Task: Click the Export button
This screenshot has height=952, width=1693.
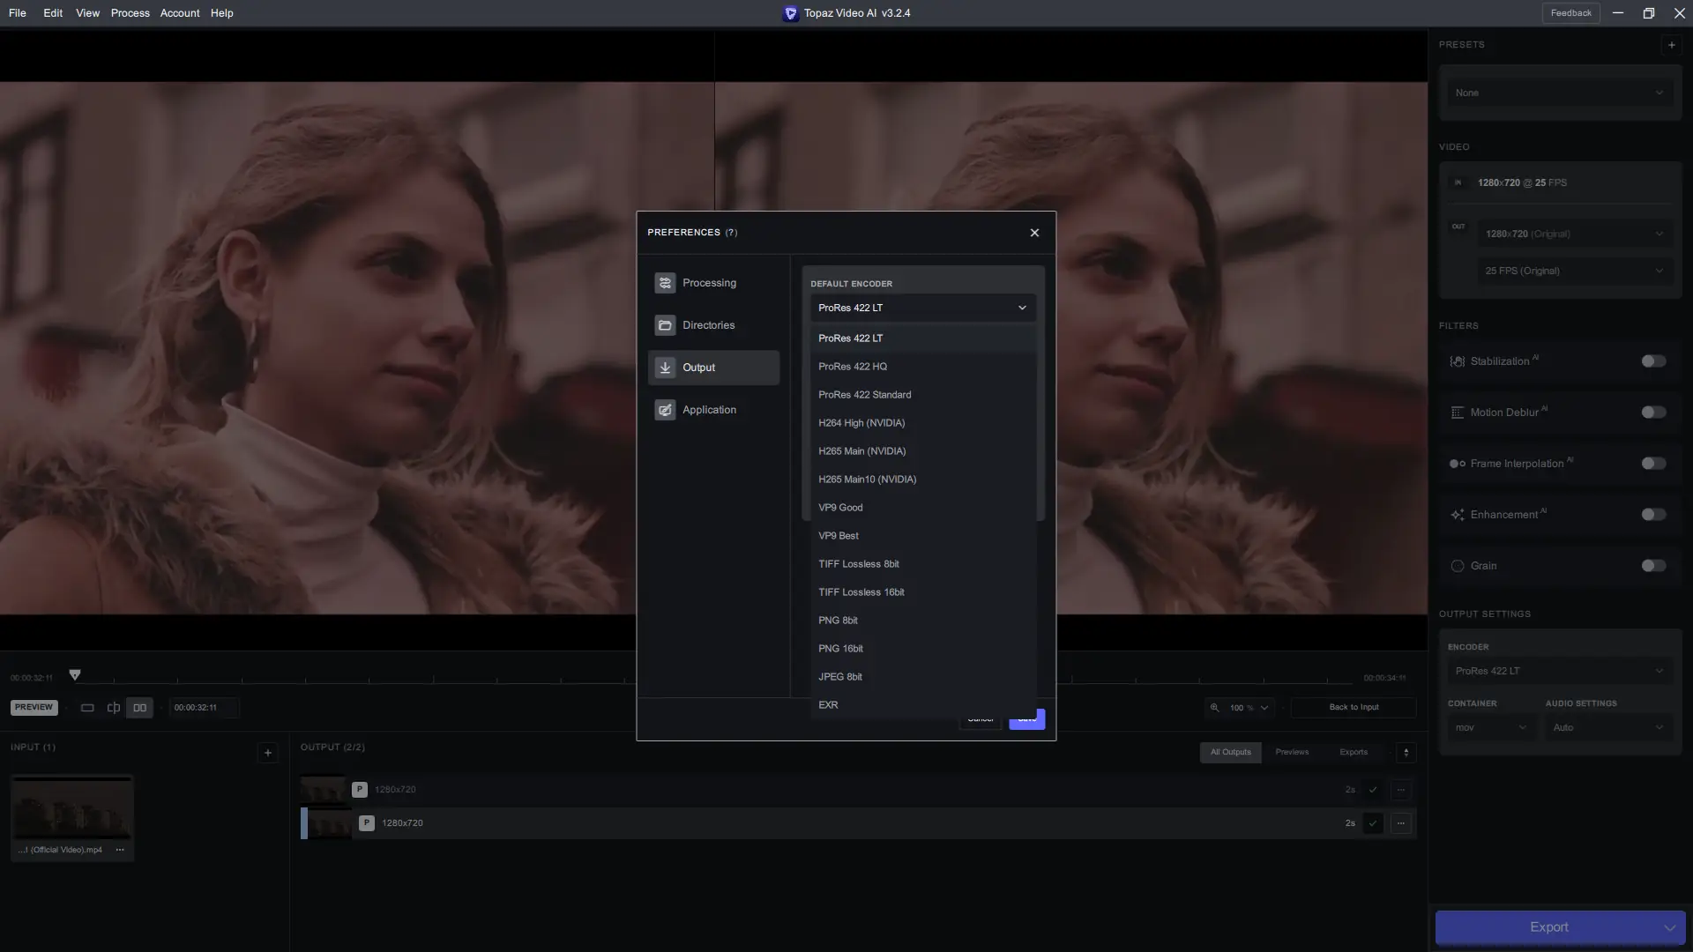Action: pyautogui.click(x=1548, y=927)
